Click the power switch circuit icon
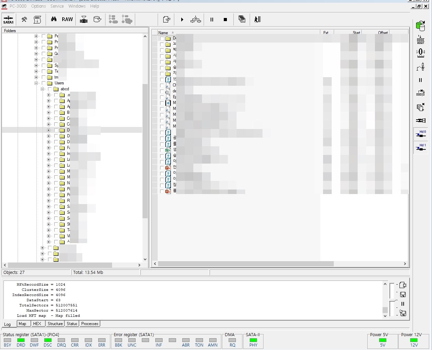Screen dimensions: 432x350 click(x=421, y=67)
